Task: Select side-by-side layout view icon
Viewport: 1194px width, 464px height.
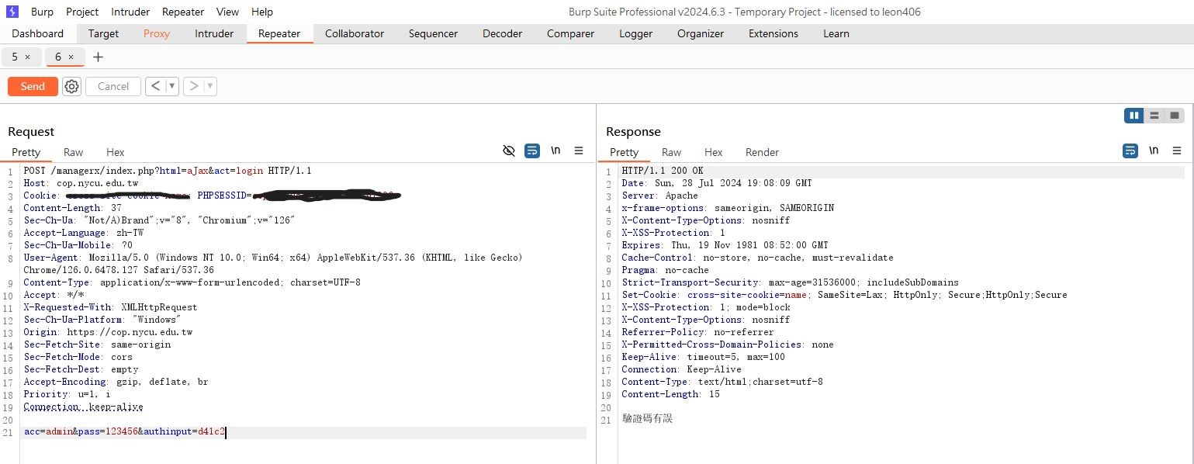Action: (x=1134, y=116)
